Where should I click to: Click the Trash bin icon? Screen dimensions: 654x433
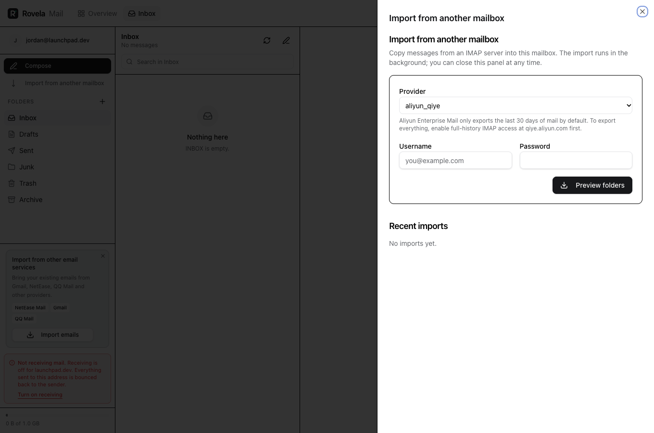(12, 183)
